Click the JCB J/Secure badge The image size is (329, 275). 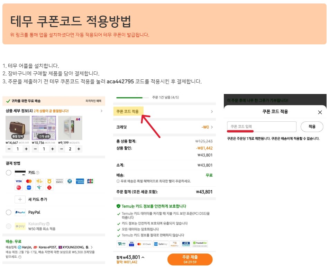(186, 244)
